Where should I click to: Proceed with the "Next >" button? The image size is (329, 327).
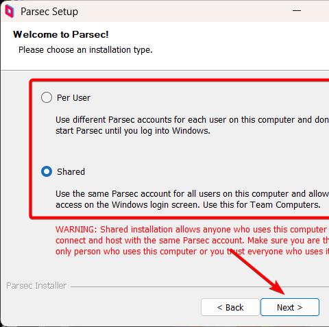[x=290, y=307]
